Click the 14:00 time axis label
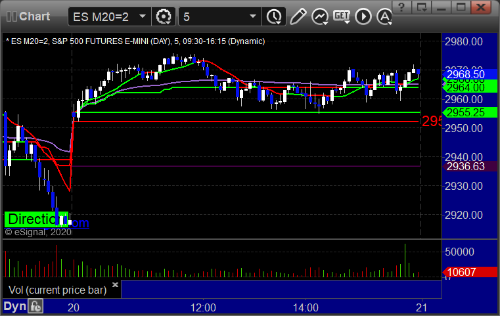Viewport: 500px width, 316px height. pos(306,307)
